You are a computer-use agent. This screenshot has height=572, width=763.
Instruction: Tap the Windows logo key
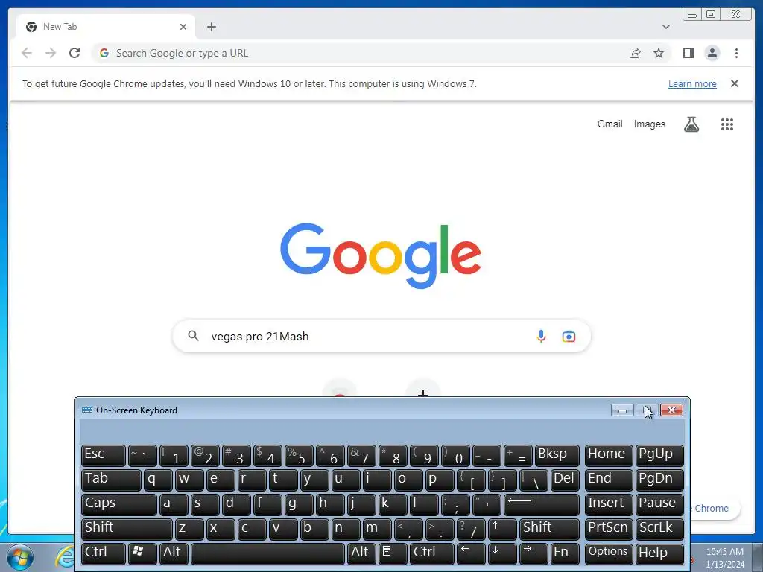142,553
